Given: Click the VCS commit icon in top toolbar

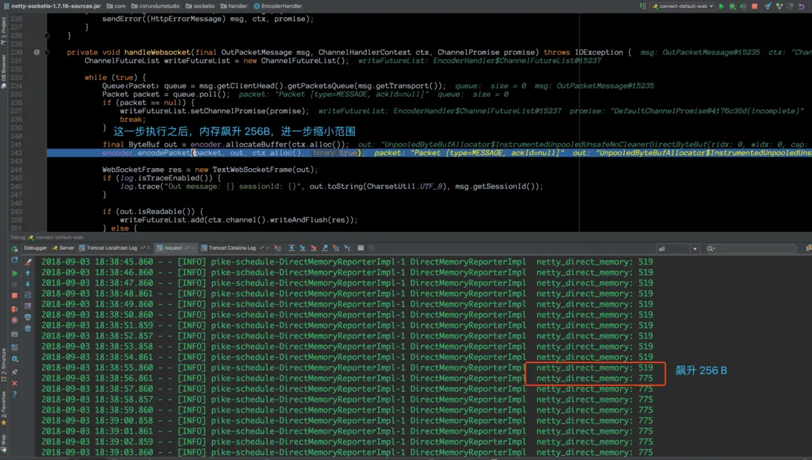Looking at the screenshot, I should pyautogui.click(x=780, y=7).
